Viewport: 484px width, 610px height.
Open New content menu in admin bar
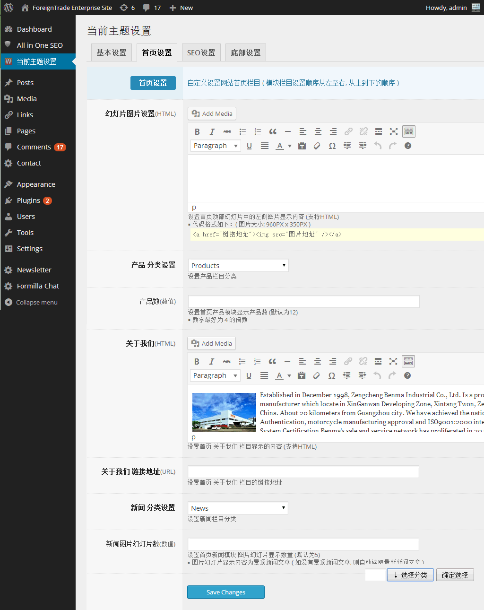[x=181, y=8]
